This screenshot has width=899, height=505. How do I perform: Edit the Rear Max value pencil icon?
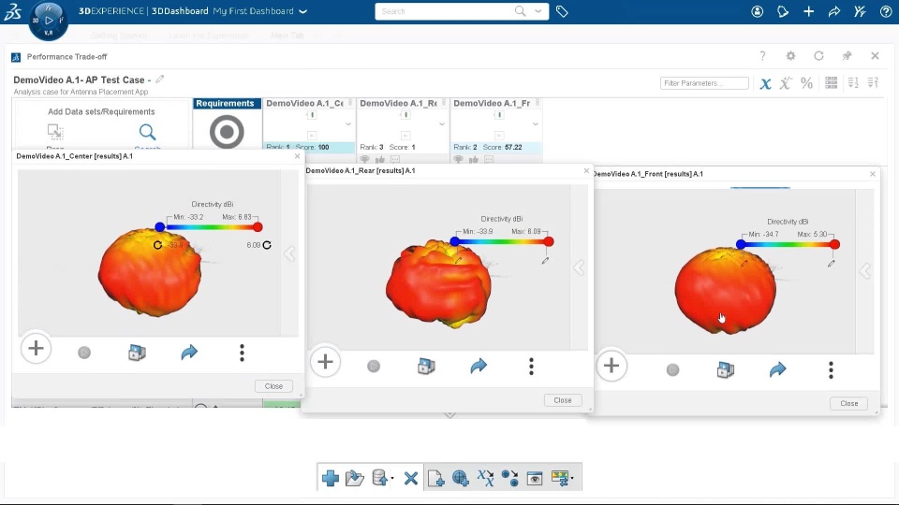[545, 261]
